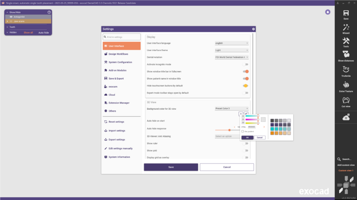Toggle Expert mode toolbar stays open switch

(245, 93)
